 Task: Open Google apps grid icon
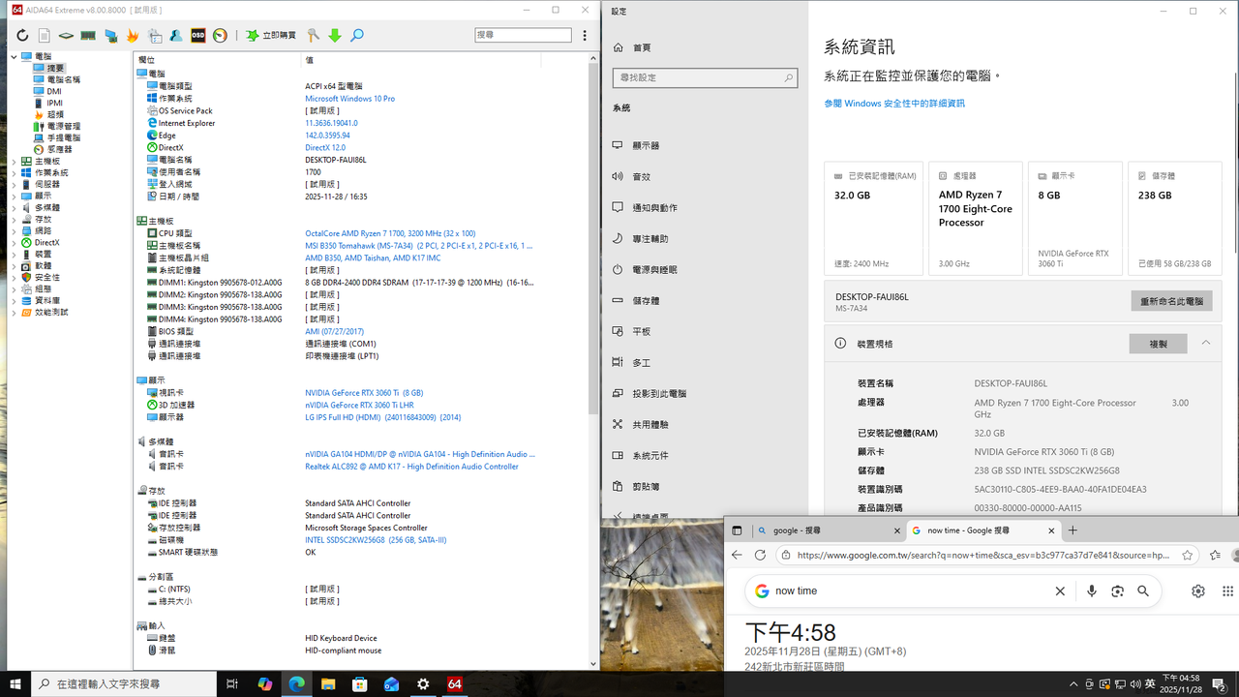point(1228,591)
